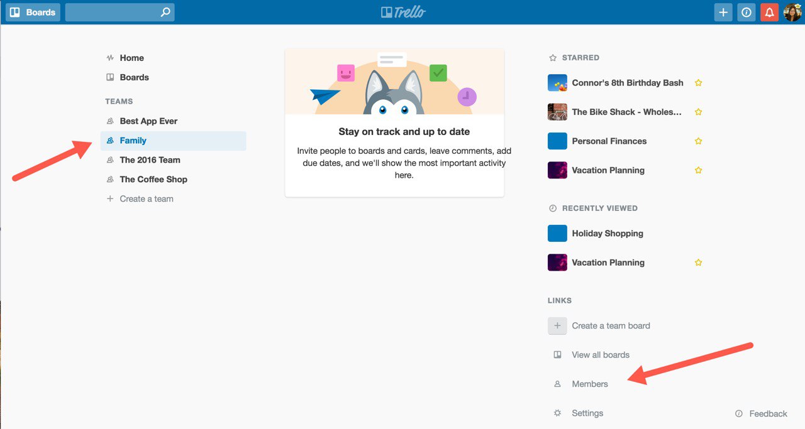This screenshot has height=429, width=805.
Task: Go to Home in the sidebar
Action: pyautogui.click(x=131, y=58)
